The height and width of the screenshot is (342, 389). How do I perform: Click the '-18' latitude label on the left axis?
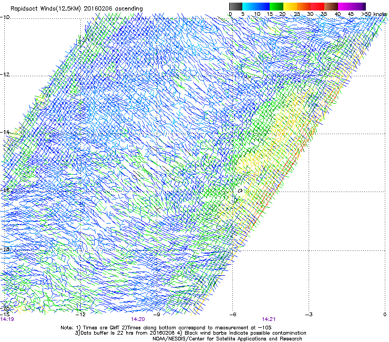5,249
